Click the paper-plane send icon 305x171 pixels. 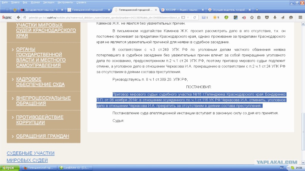click(283, 18)
